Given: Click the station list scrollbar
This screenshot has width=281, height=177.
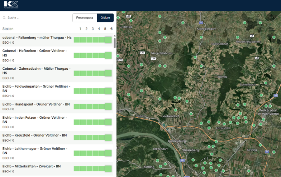Looking at the screenshot, I should pos(115,43).
